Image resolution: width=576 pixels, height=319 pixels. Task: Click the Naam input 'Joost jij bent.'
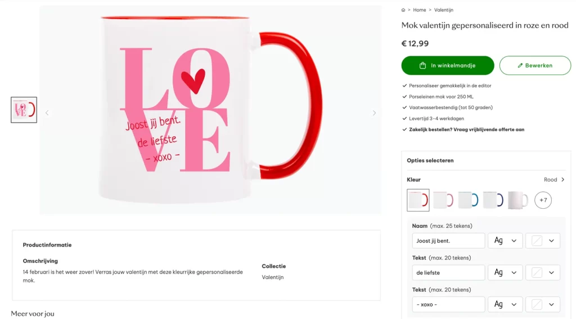448,241
